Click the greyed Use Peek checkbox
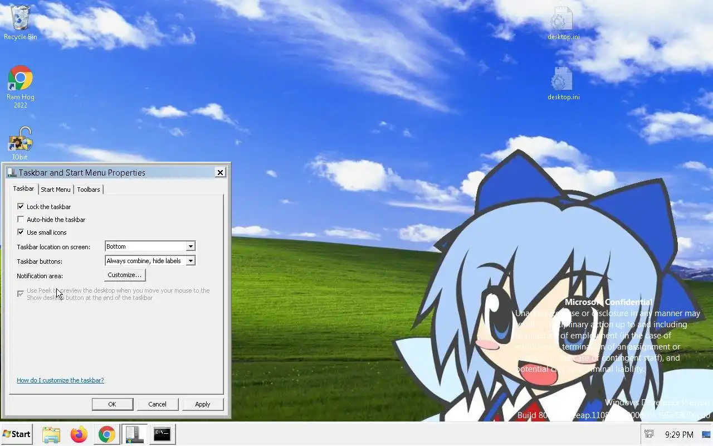 pos(21,293)
